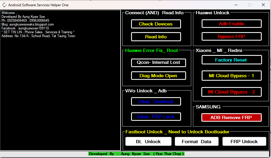
Task: Click the BL Unlock button
Action: [148, 141]
